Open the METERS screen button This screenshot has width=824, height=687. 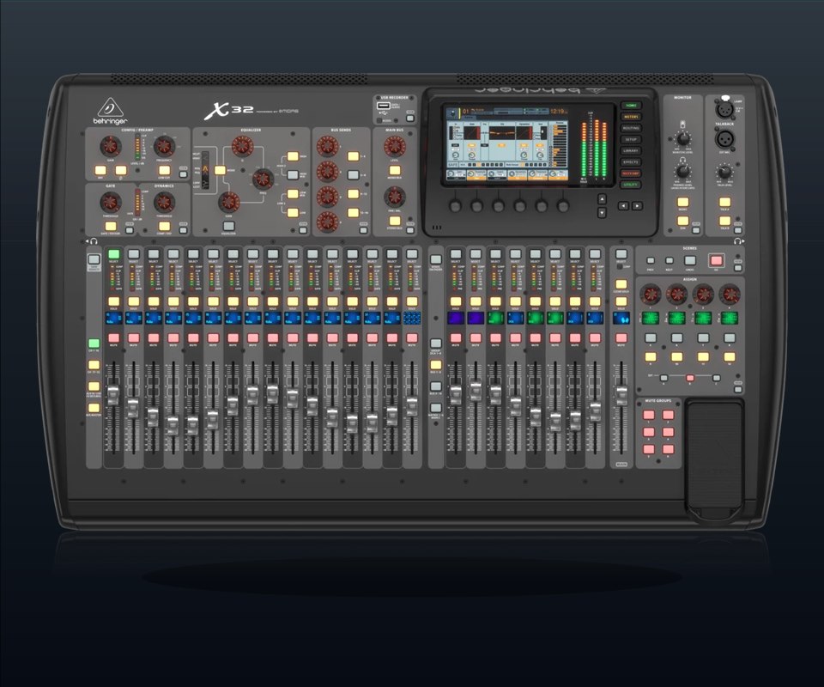point(631,117)
